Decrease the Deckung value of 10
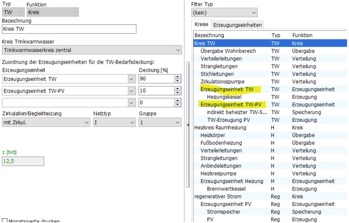The image size is (349, 223). click(x=178, y=93)
